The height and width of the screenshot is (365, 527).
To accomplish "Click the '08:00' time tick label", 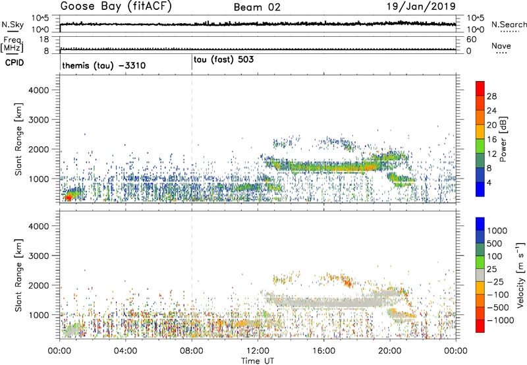I will pyautogui.click(x=192, y=351).
